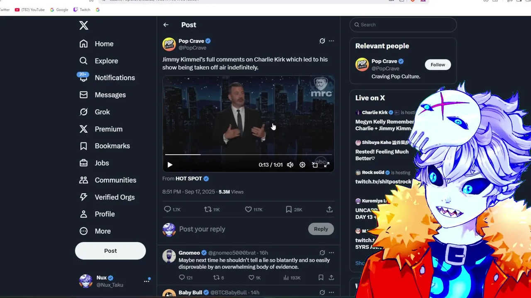Screen dimensions: 531x298
Task: Open more options on Gnomeo reply
Action: click(x=331, y=253)
